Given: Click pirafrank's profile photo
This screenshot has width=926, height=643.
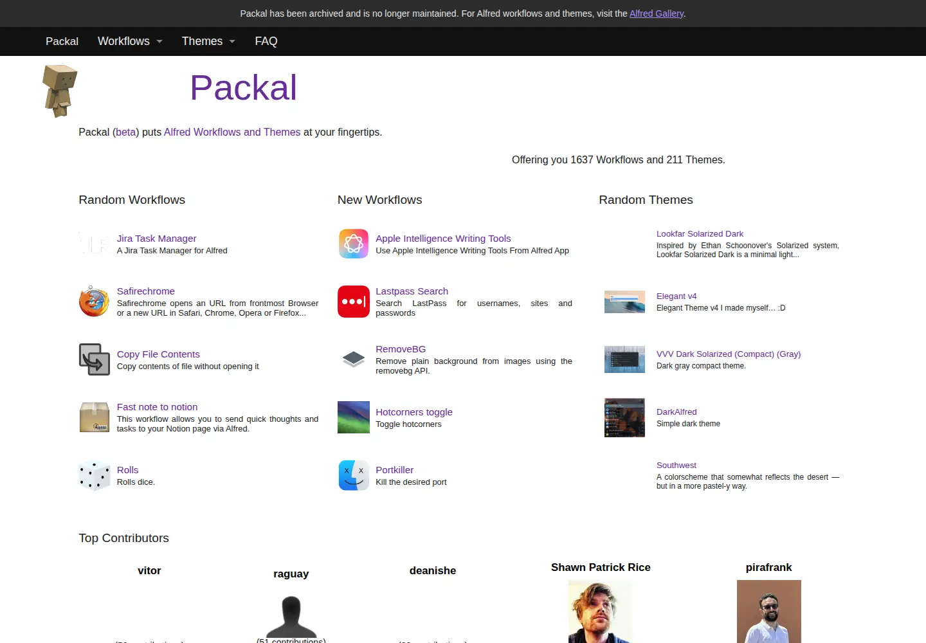Looking at the screenshot, I should click(x=769, y=611).
